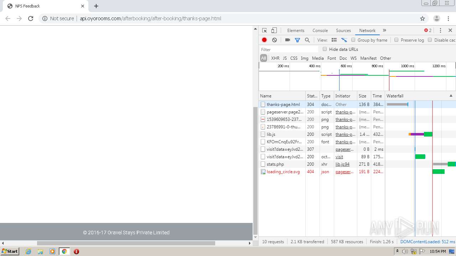The image size is (456, 256).
Task: Click the inspect element picker icon
Action: [264, 31]
